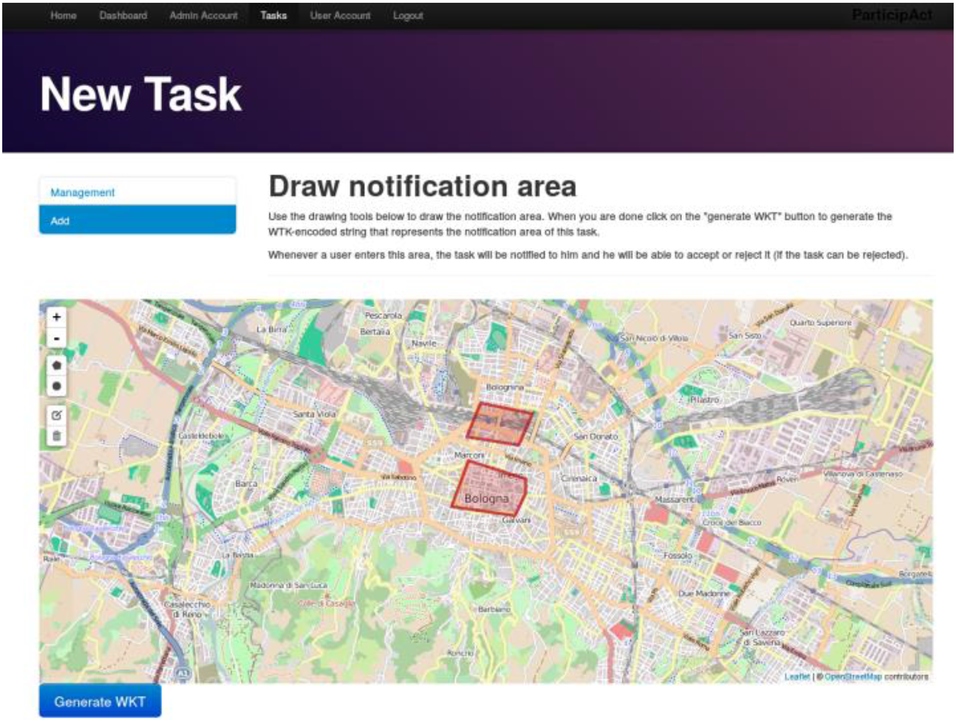The width and height of the screenshot is (957, 720).
Task: Click the delete layers trash icon
Action: [56, 436]
